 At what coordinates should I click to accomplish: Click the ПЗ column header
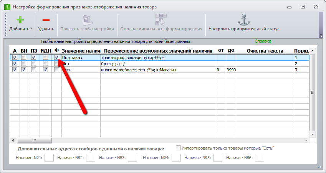click(34, 51)
